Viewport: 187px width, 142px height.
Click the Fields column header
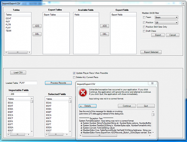[86, 15]
